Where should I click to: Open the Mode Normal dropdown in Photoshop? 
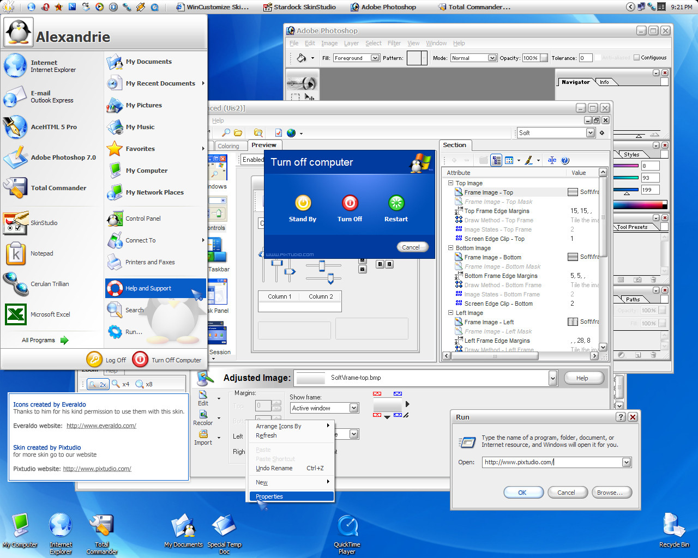(492, 58)
